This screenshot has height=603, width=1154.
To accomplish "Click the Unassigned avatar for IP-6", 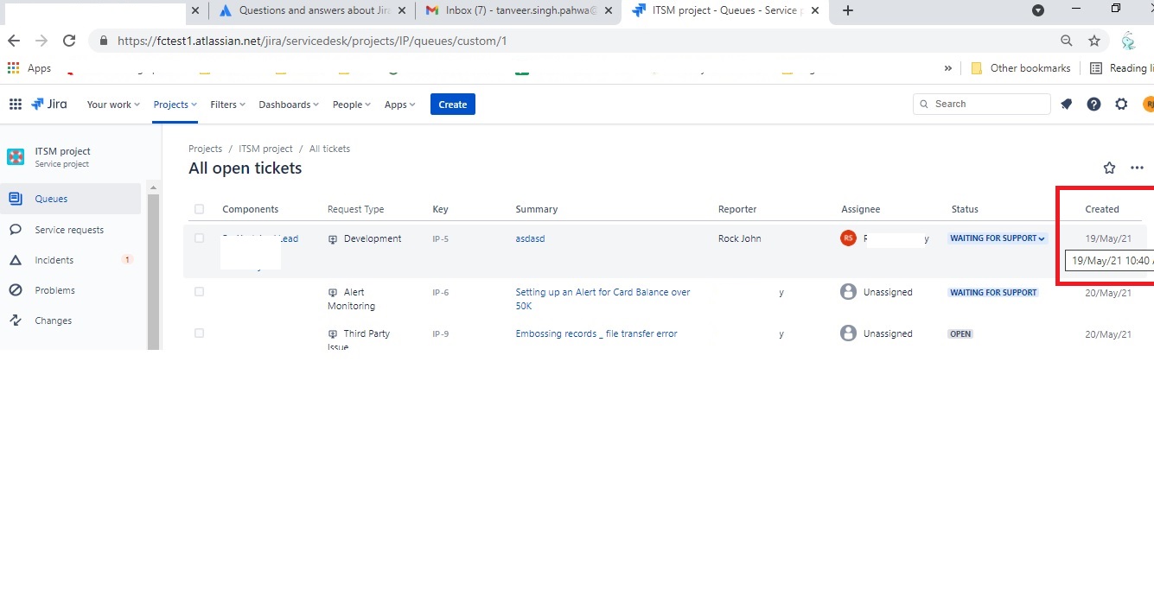I will click(848, 292).
